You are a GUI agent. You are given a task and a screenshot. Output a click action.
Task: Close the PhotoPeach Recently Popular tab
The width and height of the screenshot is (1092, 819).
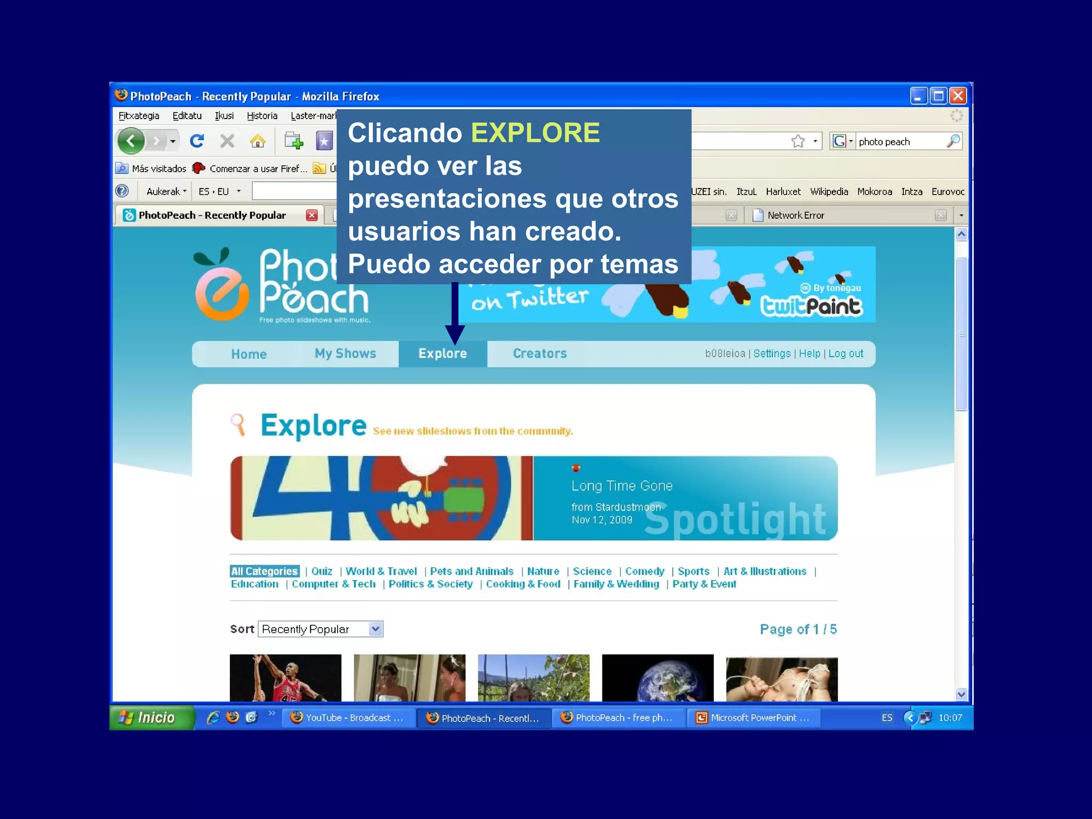click(312, 215)
